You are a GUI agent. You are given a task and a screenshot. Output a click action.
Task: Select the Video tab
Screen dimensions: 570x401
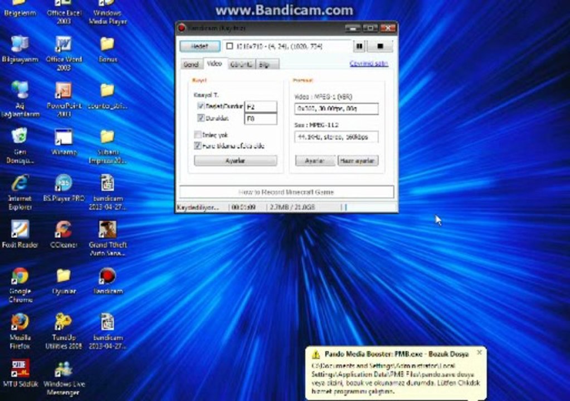click(215, 63)
